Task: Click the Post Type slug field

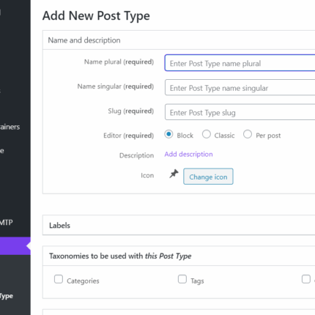Action: coord(240,112)
